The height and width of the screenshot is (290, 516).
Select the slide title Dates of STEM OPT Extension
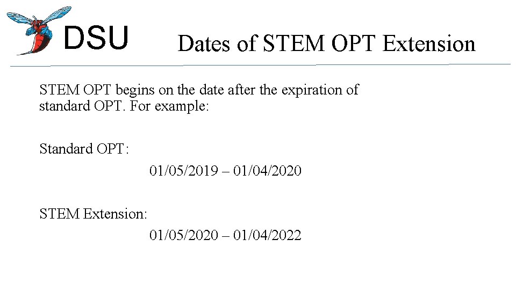(326, 44)
